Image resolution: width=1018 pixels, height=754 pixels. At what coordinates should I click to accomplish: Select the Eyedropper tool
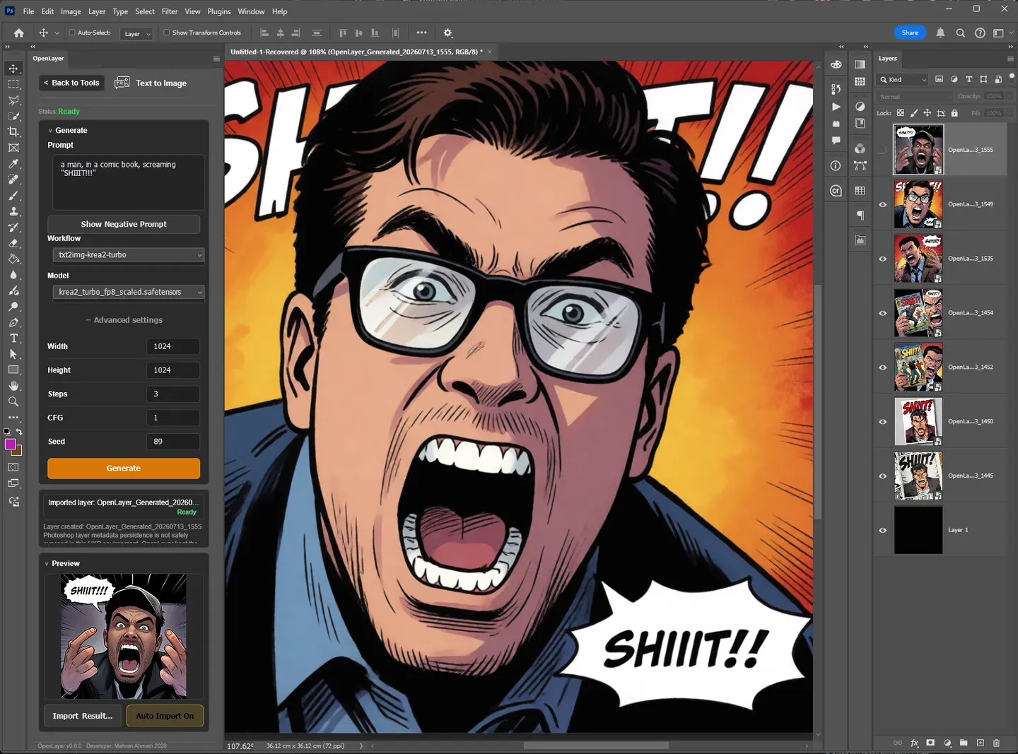[13, 163]
